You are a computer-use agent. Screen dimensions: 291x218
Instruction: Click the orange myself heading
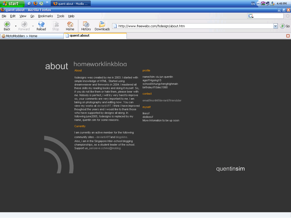[147, 107]
